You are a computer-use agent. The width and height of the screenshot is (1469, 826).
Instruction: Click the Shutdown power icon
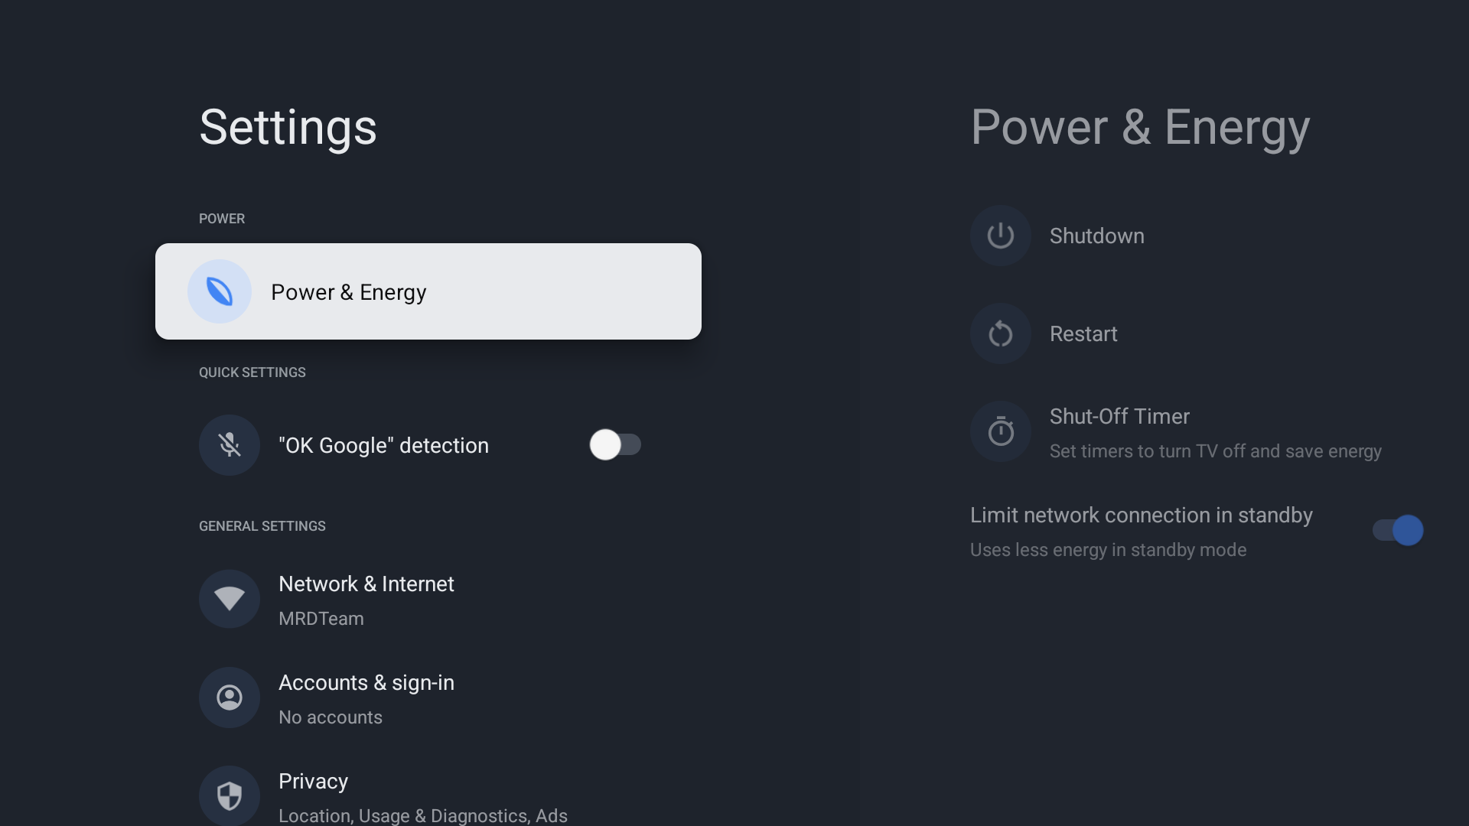[1001, 236]
